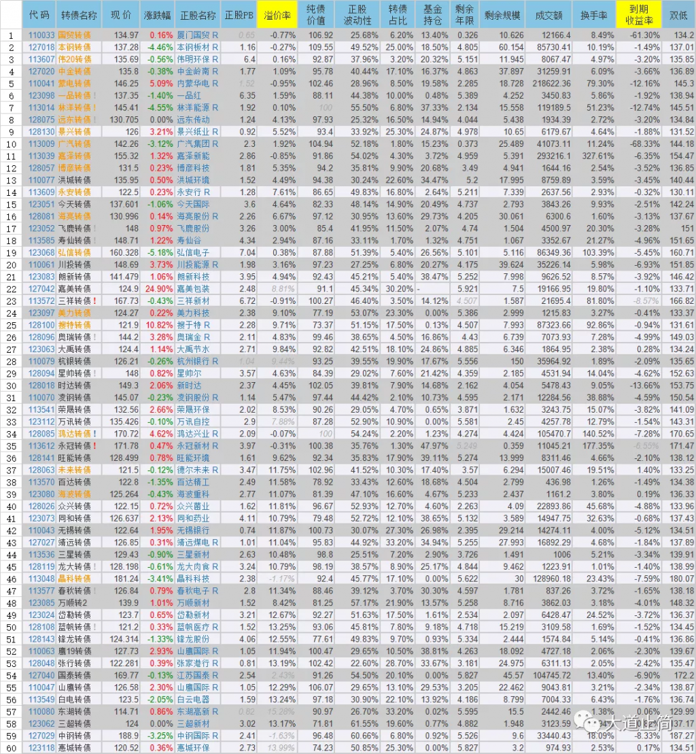Click the 洪城转债 cell
The height and width of the screenshot is (754, 696).
[75, 180]
